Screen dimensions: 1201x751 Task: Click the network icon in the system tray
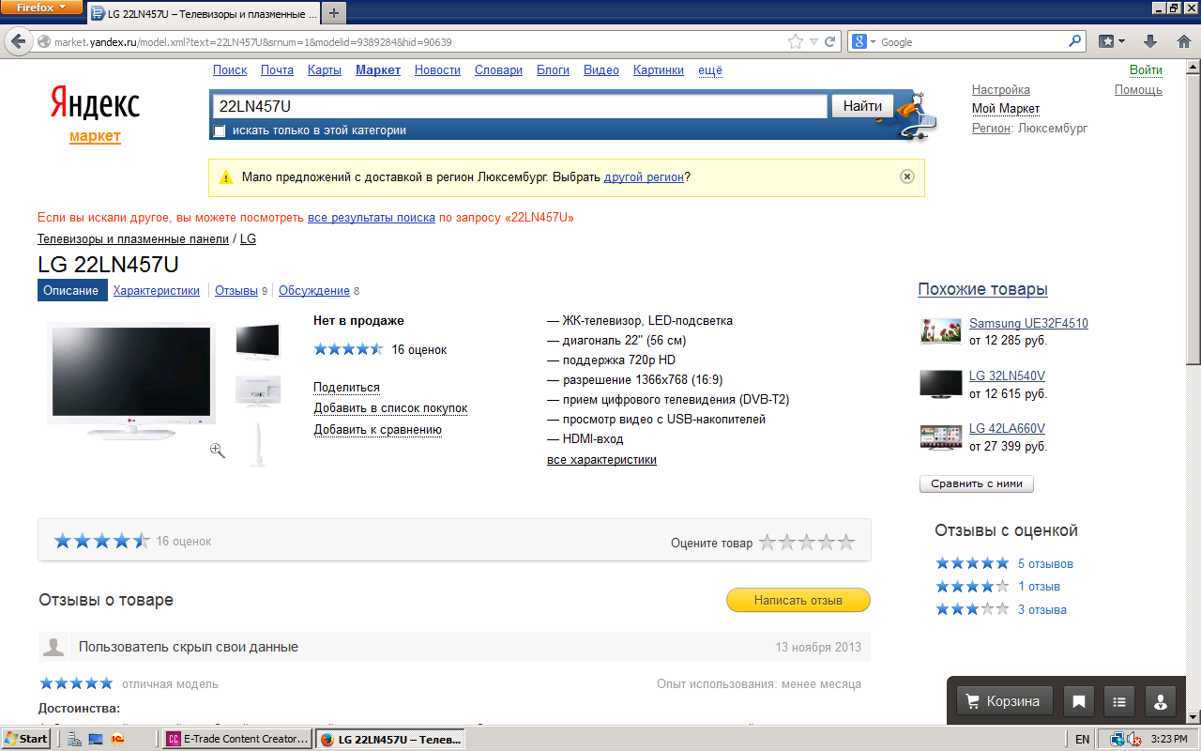click(1117, 740)
